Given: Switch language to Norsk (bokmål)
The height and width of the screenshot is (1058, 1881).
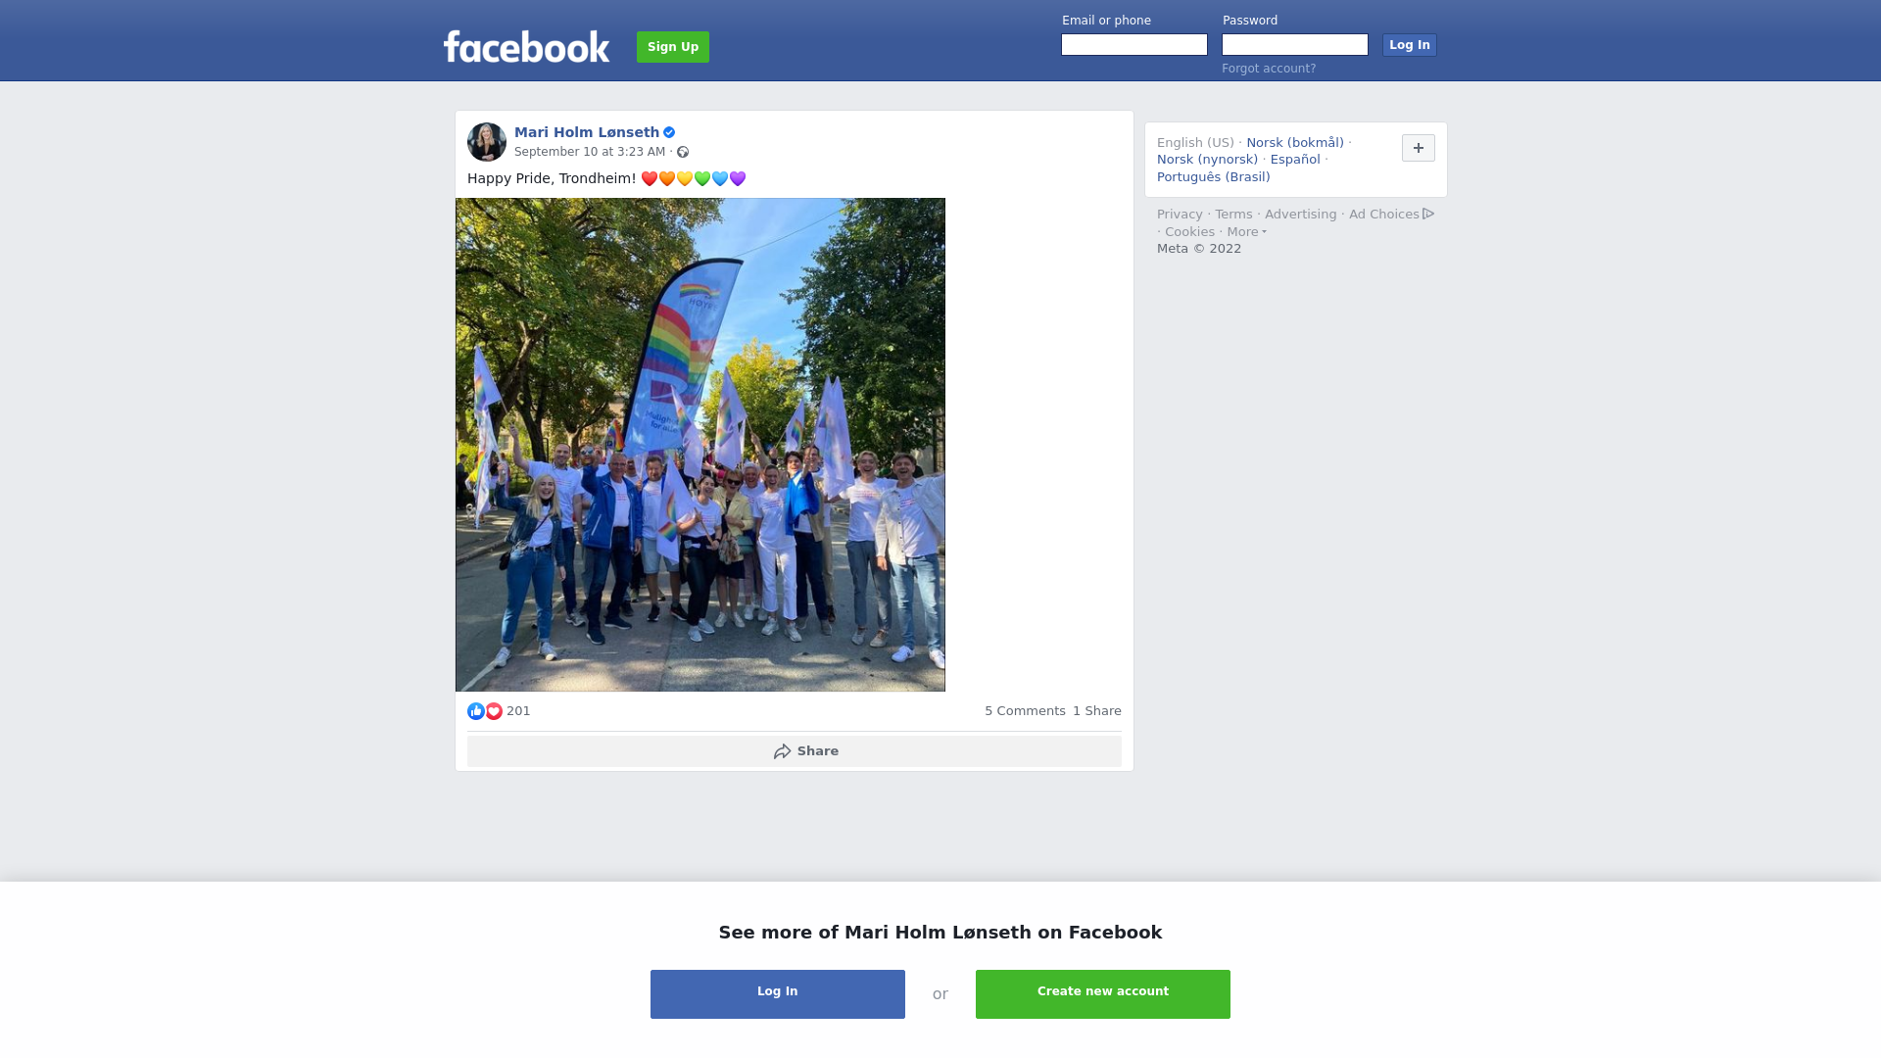Looking at the screenshot, I should (x=1295, y=143).
